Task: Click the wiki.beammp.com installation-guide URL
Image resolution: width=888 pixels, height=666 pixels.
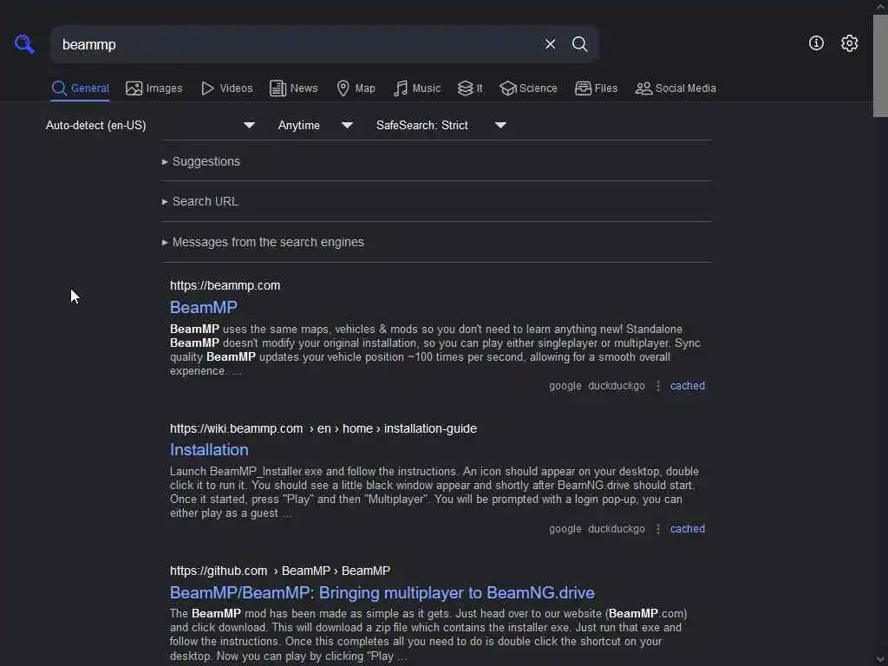Action: tap(323, 428)
